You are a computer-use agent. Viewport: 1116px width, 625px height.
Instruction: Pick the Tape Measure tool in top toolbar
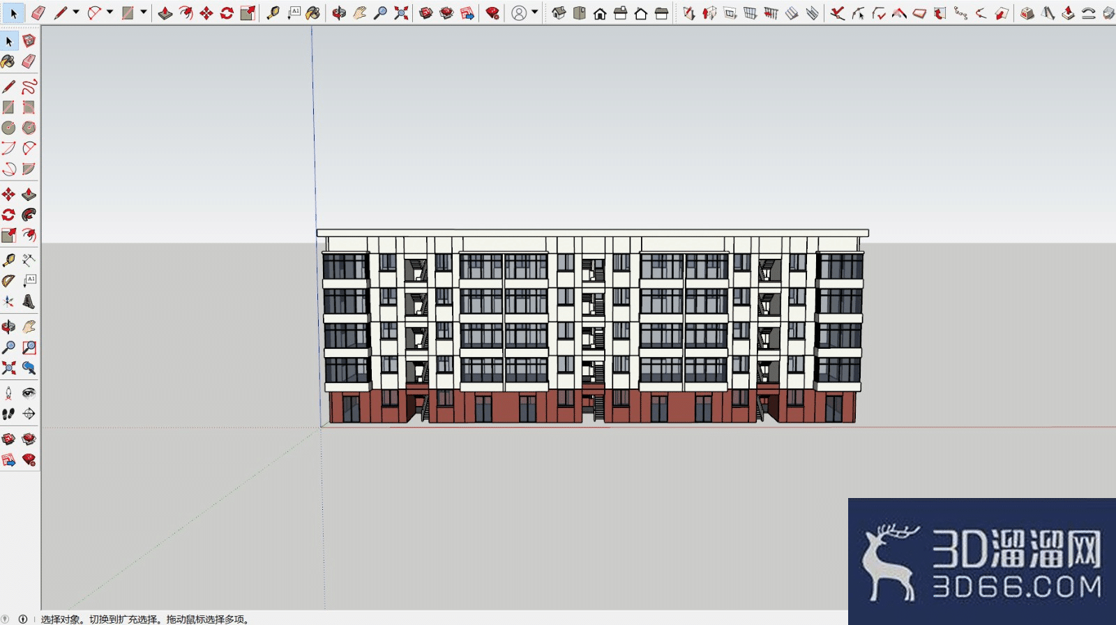pos(273,13)
